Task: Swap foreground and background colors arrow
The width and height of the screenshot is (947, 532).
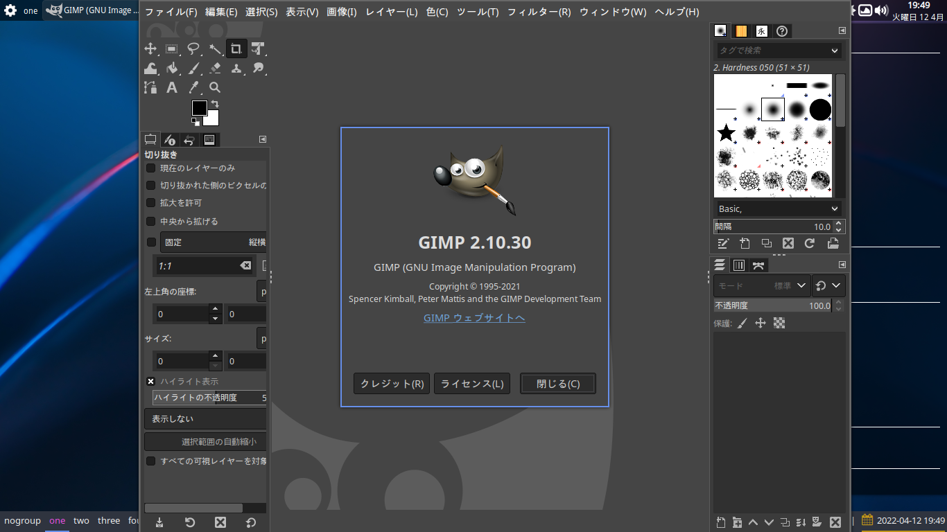Action: pos(215,104)
